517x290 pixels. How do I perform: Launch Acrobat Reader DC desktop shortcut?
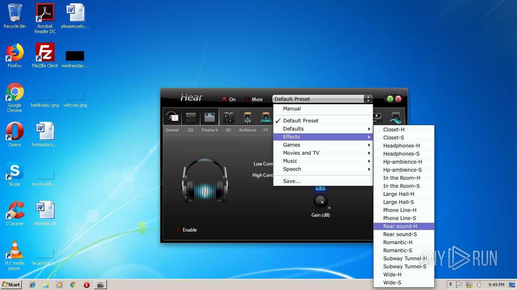tap(45, 19)
